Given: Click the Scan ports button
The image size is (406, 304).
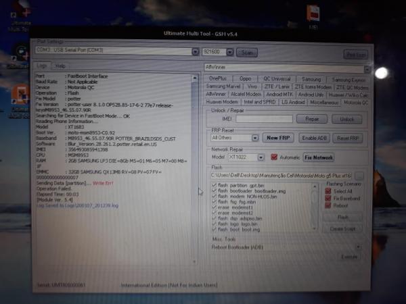Looking at the screenshot, I should [247, 53].
